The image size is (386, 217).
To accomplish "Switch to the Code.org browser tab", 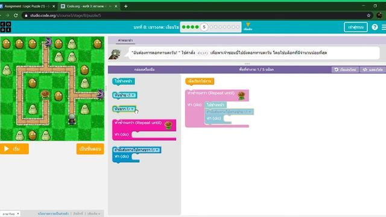I will pyautogui.click(x=89, y=7).
